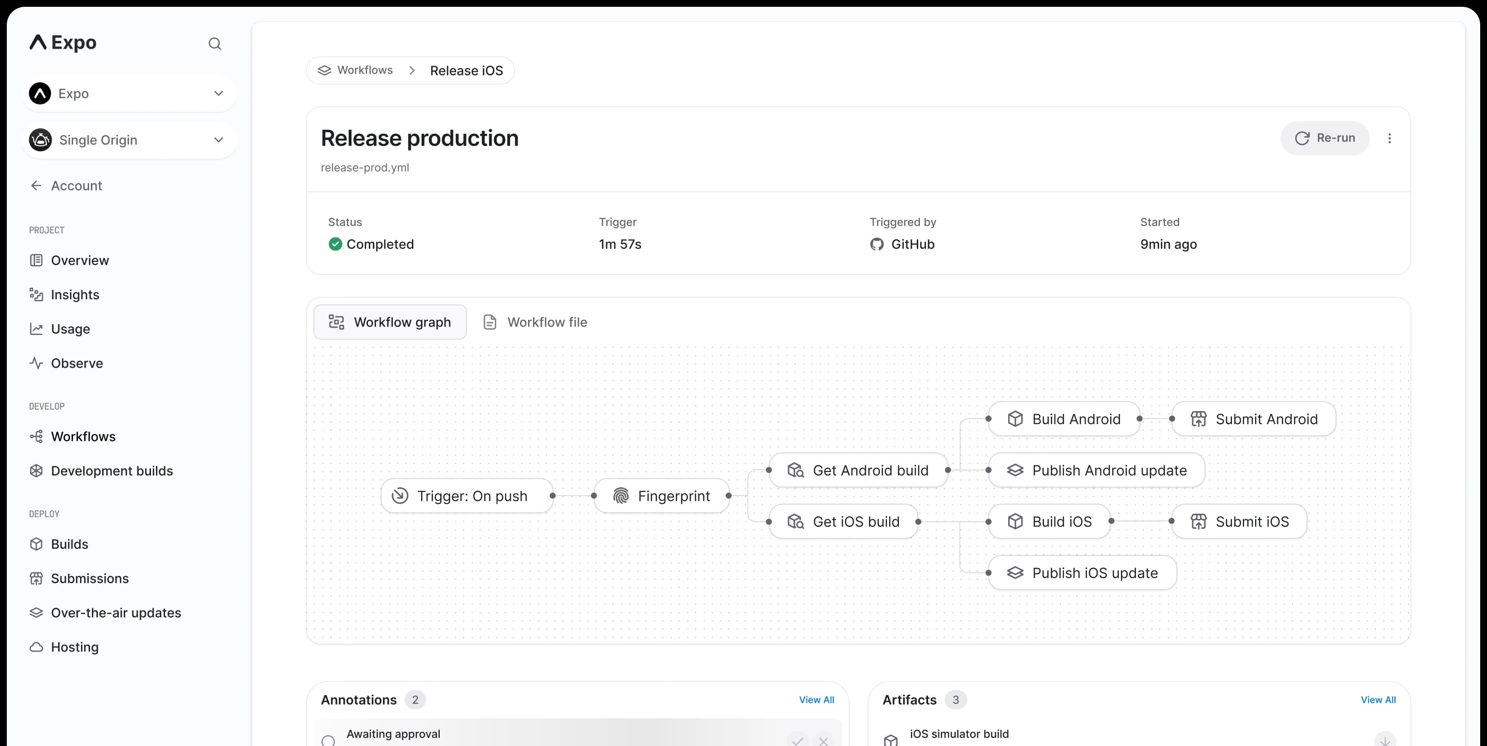Switch to the Workflow graph tab
This screenshot has width=1487, height=746.
(390, 322)
